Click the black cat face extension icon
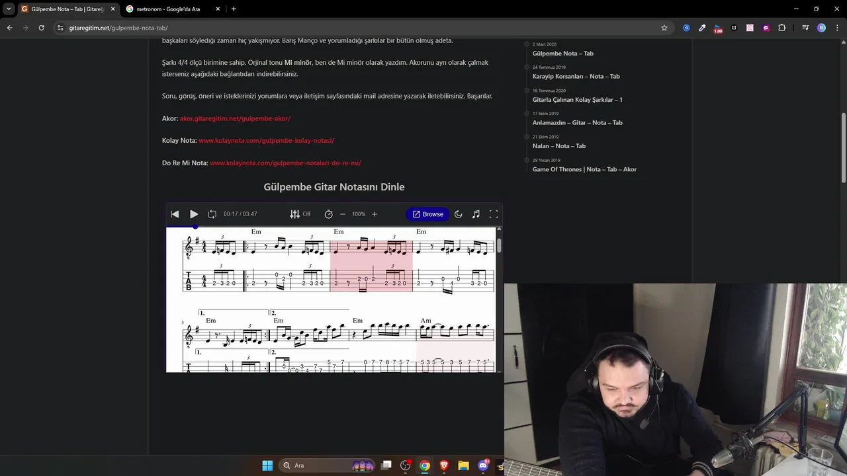Screen dimensions: 847x476 (x=734, y=28)
